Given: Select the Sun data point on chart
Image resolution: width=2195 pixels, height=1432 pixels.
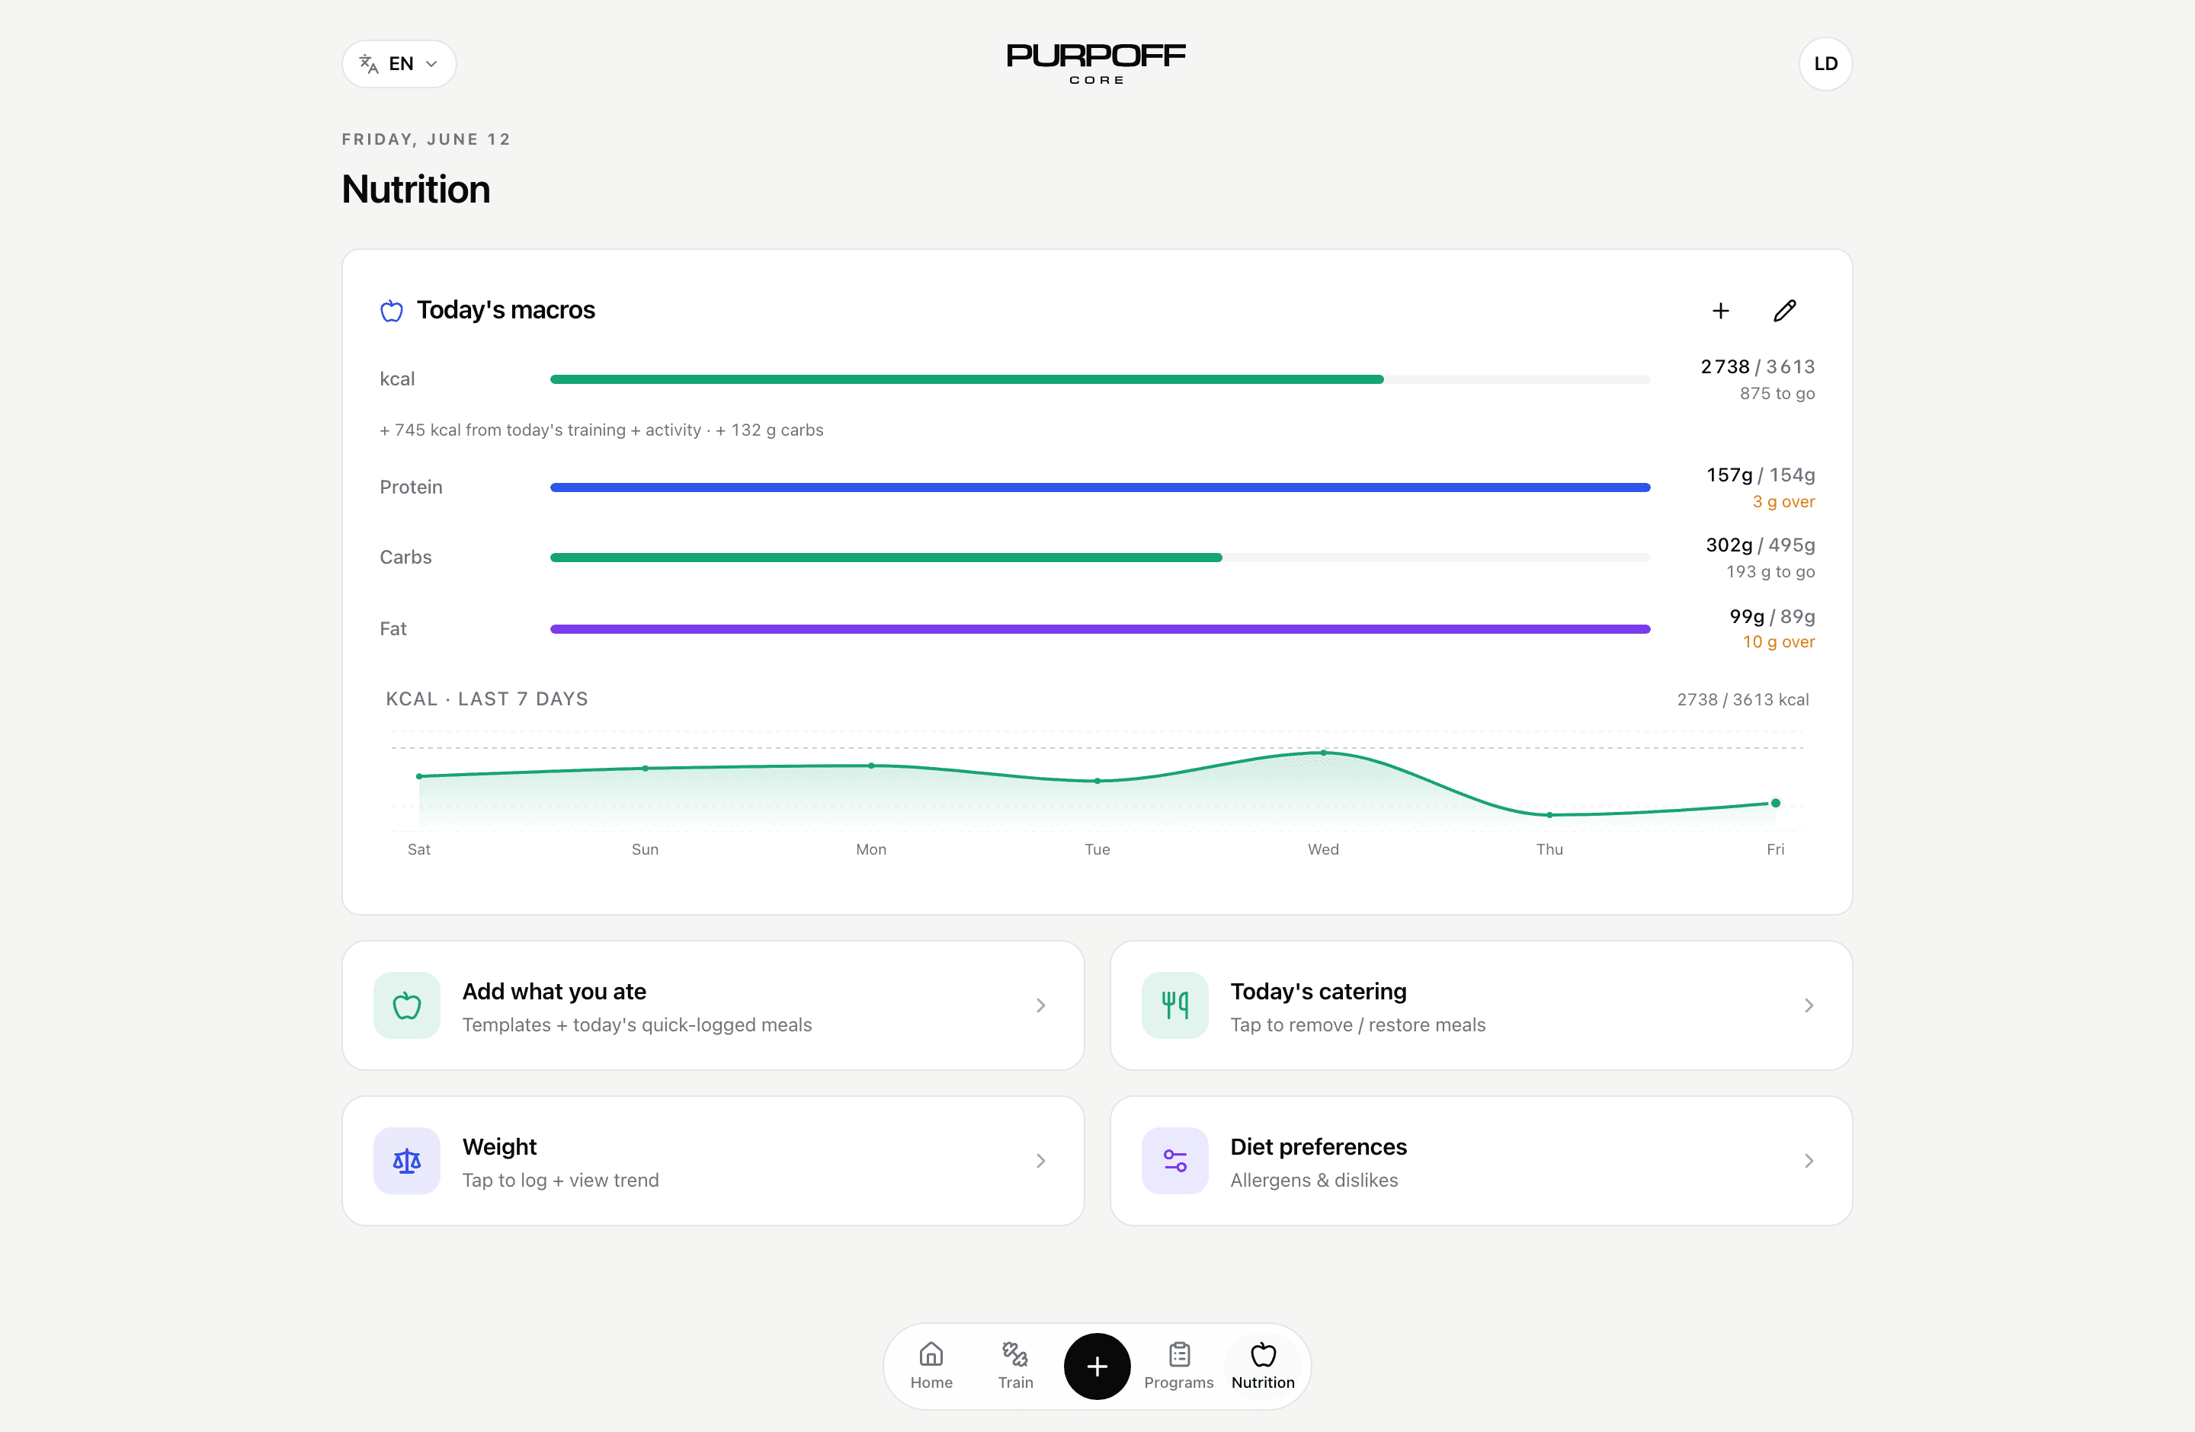Looking at the screenshot, I should [x=646, y=769].
